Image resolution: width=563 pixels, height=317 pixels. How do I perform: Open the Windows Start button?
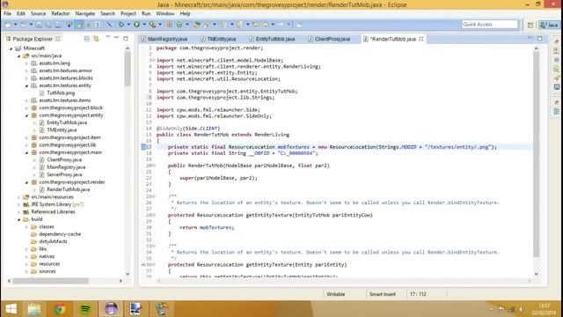tap(11, 309)
